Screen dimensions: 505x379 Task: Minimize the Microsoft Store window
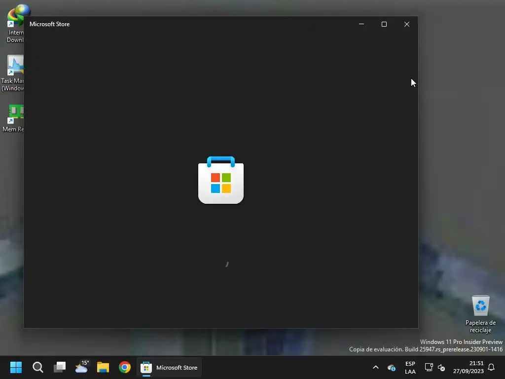coord(361,24)
